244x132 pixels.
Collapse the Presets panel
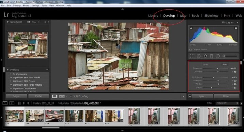coord(7,70)
